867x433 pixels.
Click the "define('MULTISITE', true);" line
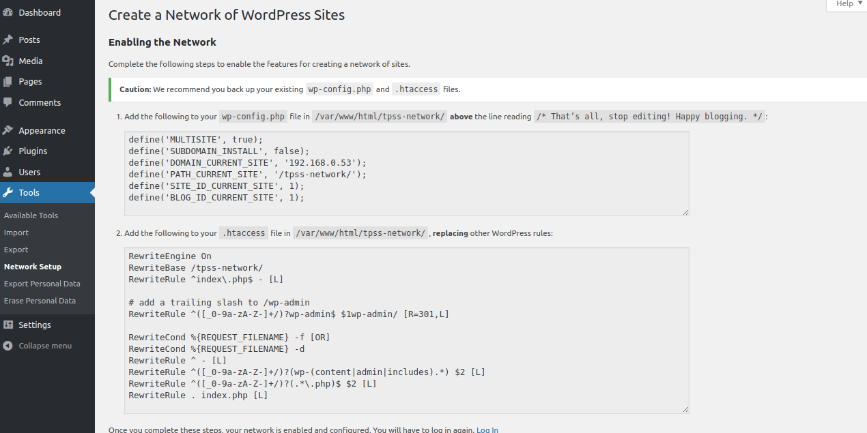click(195, 139)
